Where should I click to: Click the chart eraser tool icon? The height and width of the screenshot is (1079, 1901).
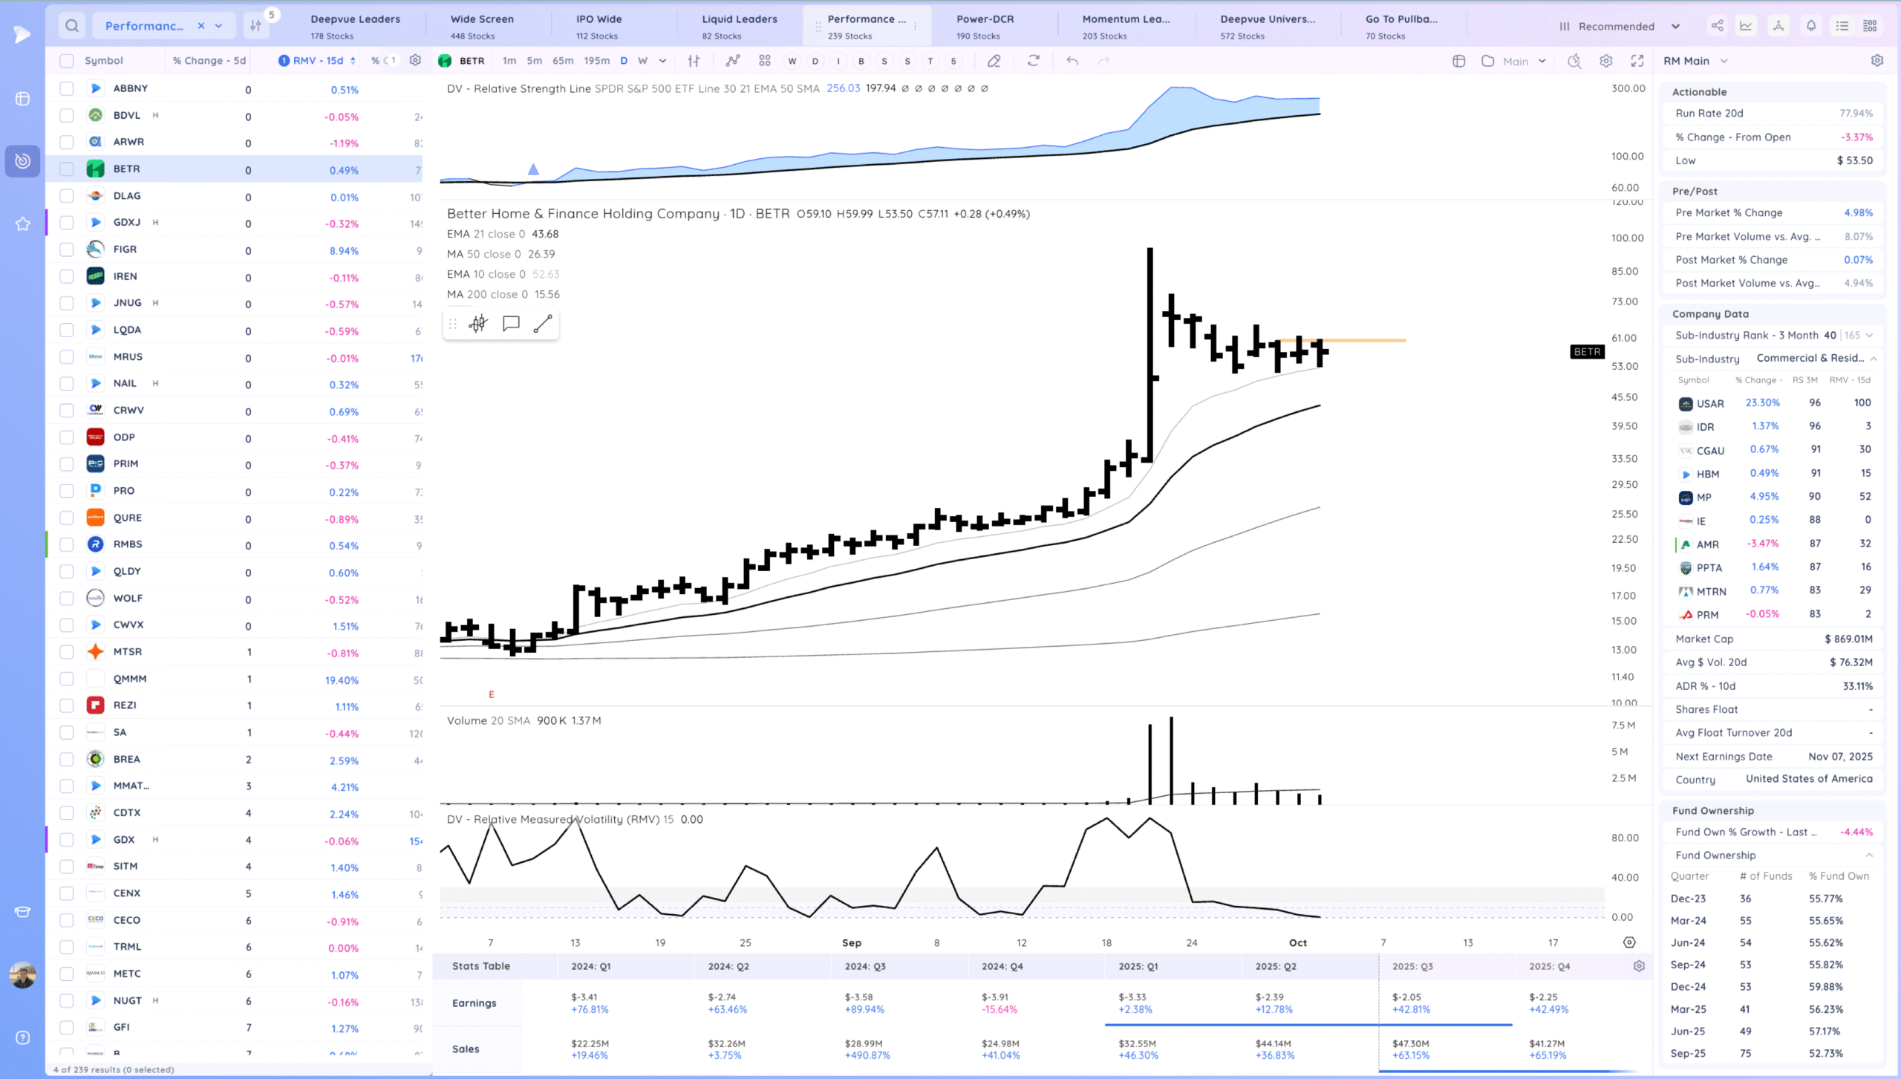click(994, 61)
